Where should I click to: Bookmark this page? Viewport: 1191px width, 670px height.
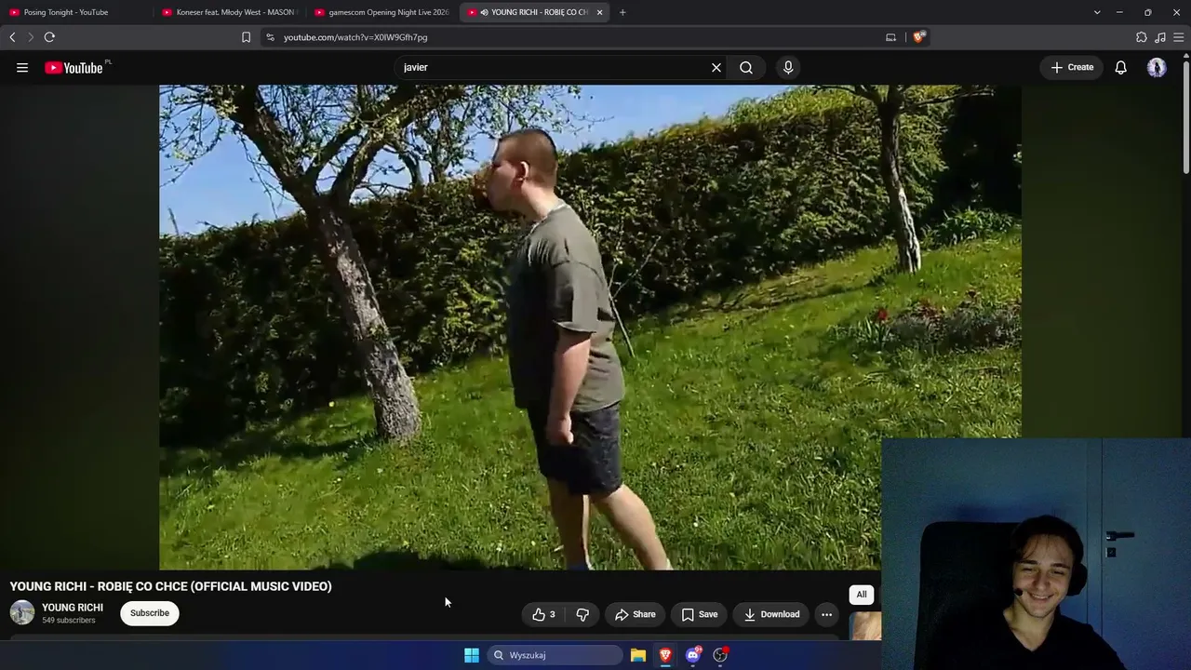pos(246,37)
